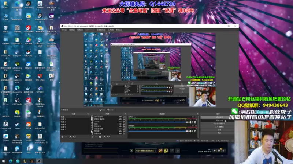Move the selected scene down

pyautogui.click(x=74, y=137)
